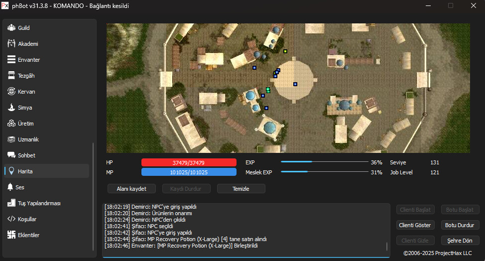This screenshot has width=485, height=261.
Task: Select the Ses bell icon
Action: click(x=11, y=187)
